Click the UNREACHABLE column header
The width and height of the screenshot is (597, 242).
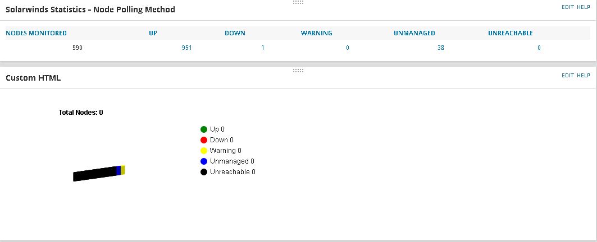point(510,33)
